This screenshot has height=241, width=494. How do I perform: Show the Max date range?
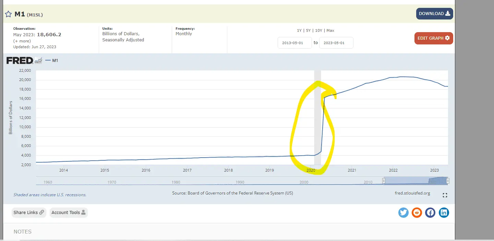(330, 30)
